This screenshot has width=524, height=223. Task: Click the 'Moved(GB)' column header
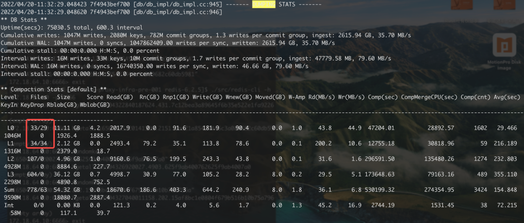270,97
